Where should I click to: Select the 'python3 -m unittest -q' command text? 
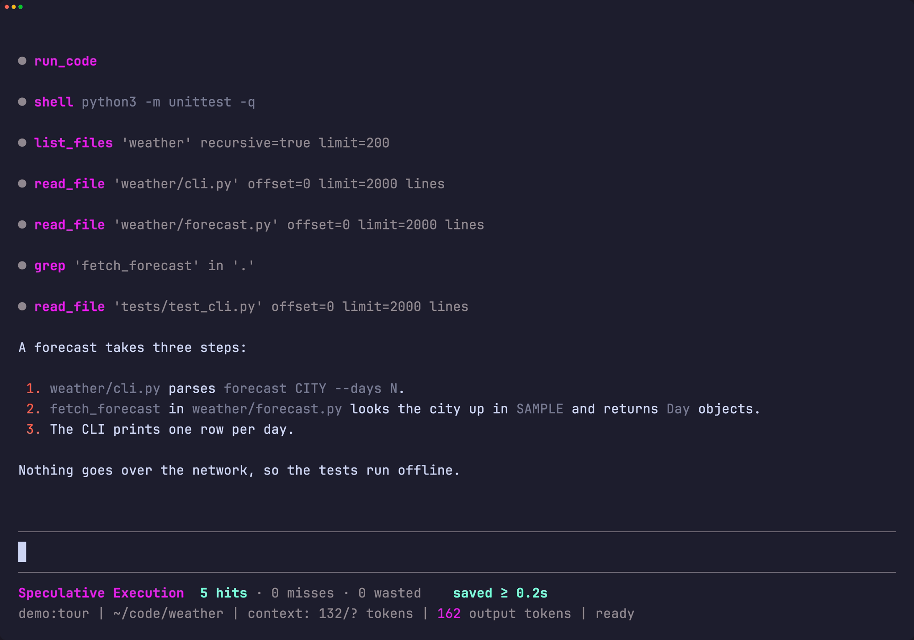click(x=168, y=102)
